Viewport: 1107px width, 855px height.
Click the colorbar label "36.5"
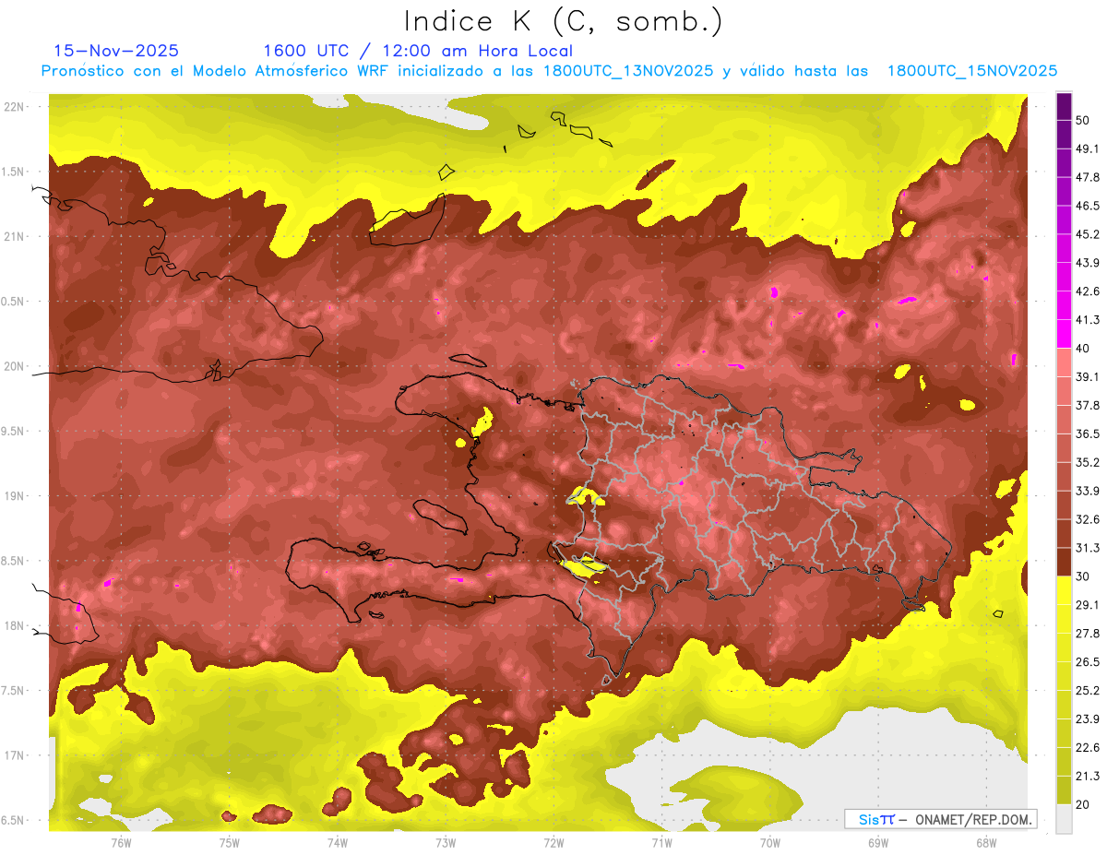point(1088,434)
